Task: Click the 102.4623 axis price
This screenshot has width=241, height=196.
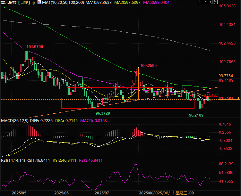Action: (x=227, y=43)
